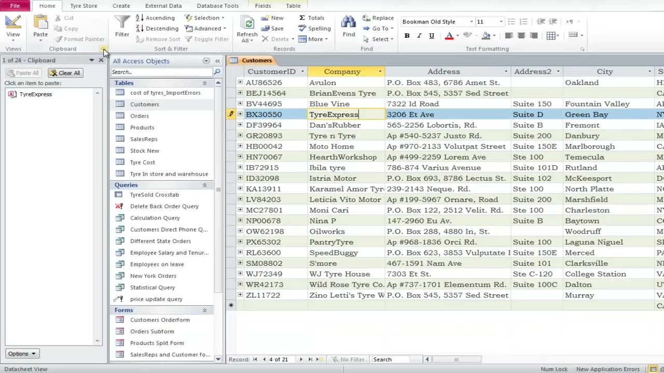Screen dimensions: 664x373
Task: Go to next record navigation arrow
Action: (301, 360)
